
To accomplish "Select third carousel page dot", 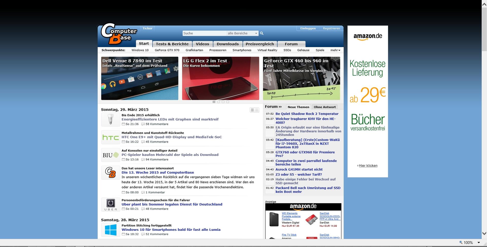I will pos(223,102).
